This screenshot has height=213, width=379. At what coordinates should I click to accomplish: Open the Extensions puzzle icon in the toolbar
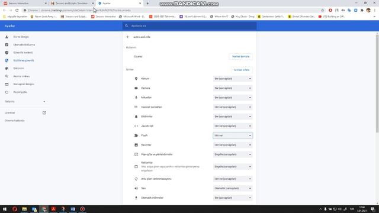click(362, 11)
